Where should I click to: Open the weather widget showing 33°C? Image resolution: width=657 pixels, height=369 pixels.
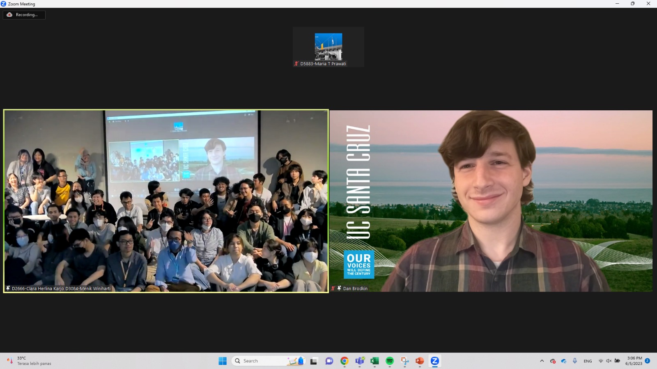(29, 361)
